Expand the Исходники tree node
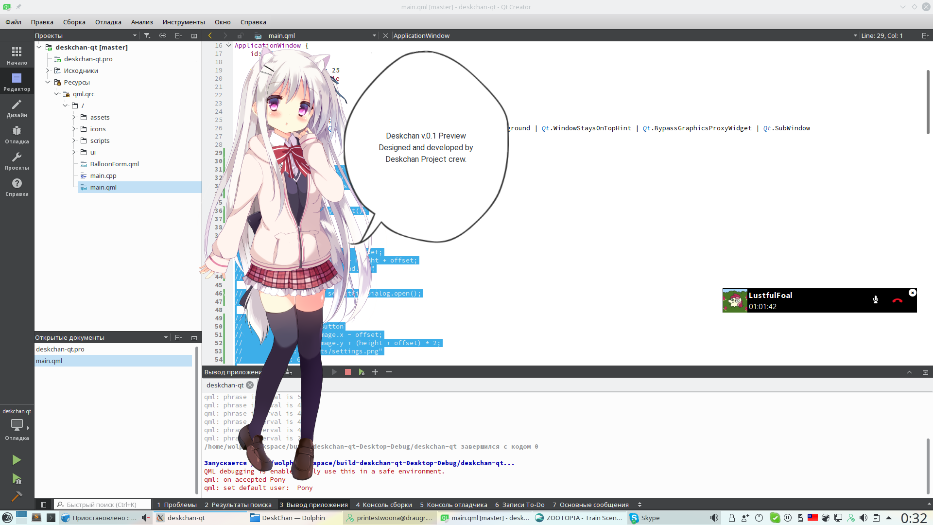The image size is (933, 525). click(48, 70)
